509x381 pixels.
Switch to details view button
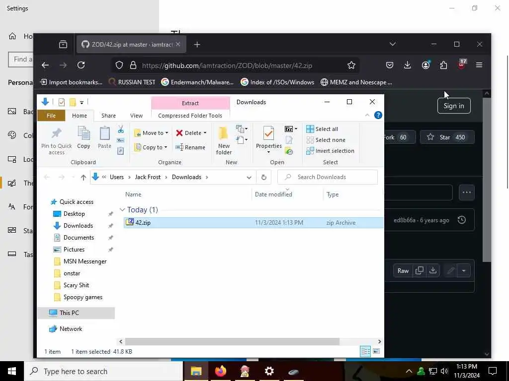coord(365,351)
